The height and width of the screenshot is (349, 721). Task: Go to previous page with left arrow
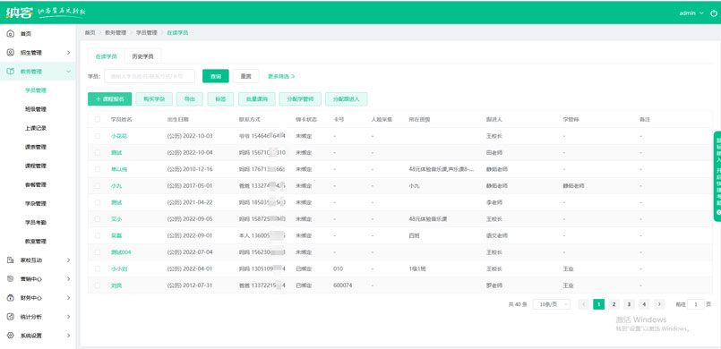click(583, 304)
